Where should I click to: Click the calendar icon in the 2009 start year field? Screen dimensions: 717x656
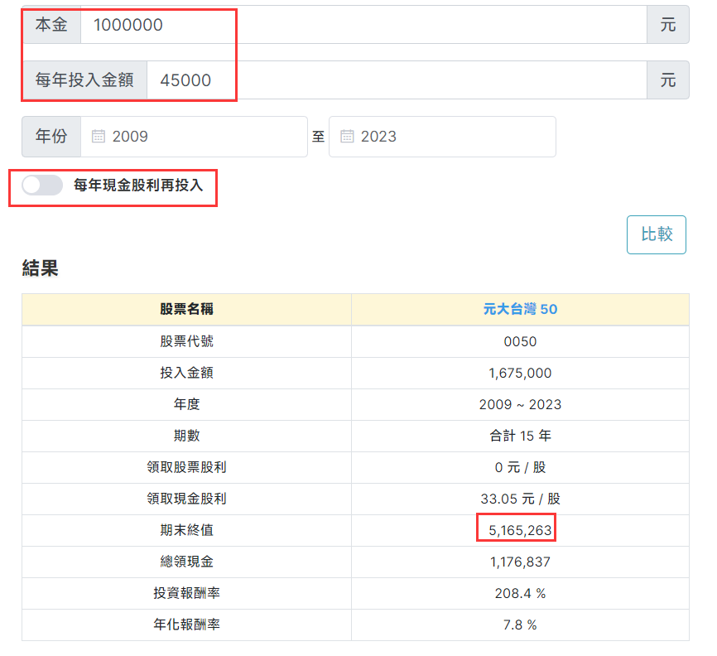(x=99, y=137)
